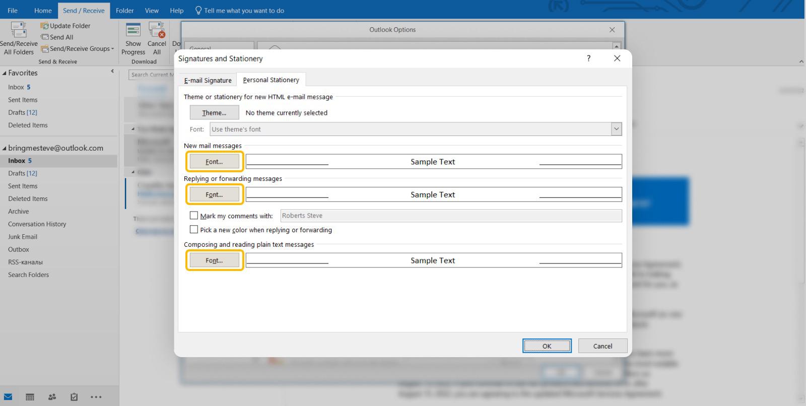
Task: Collapse the bringmesteve@outlook.com account tree
Action: pos(5,148)
